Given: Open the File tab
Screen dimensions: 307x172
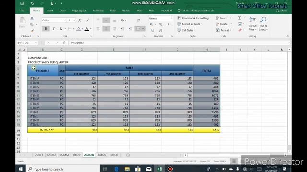Looking at the screenshot, I should [x=23, y=11].
